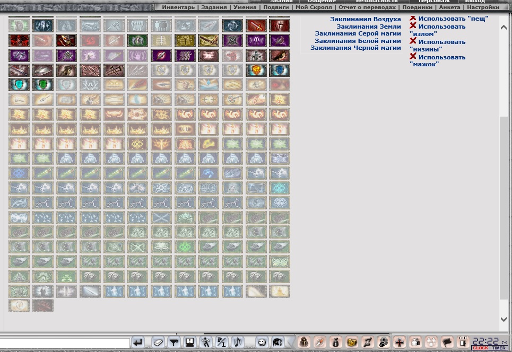This screenshot has height=352, width=512.
Task: Click the coins with number 5 icon
Action: click(x=384, y=342)
